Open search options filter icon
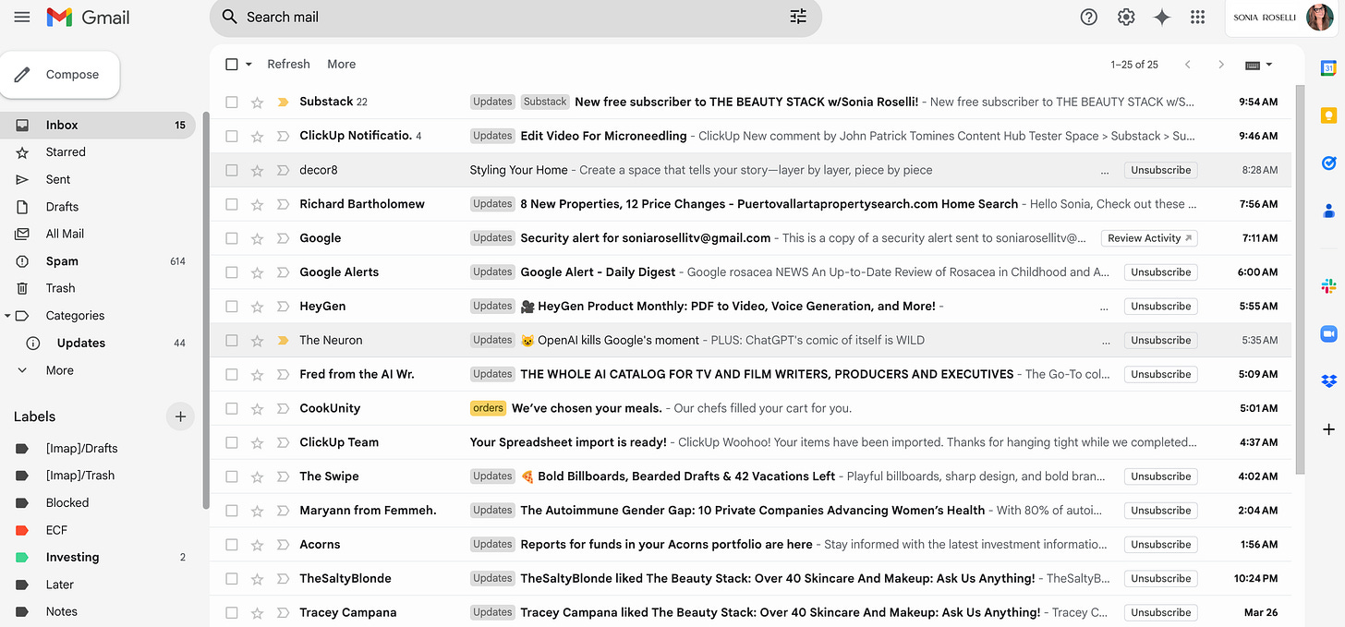 pos(798,17)
